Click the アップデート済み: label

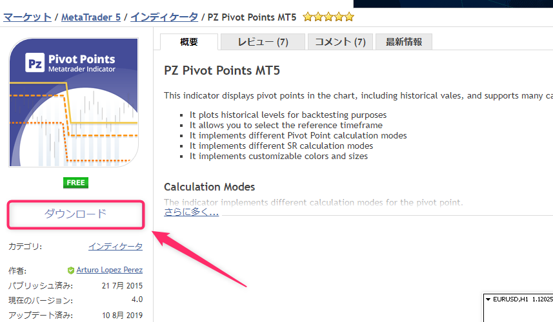pyautogui.click(x=41, y=316)
